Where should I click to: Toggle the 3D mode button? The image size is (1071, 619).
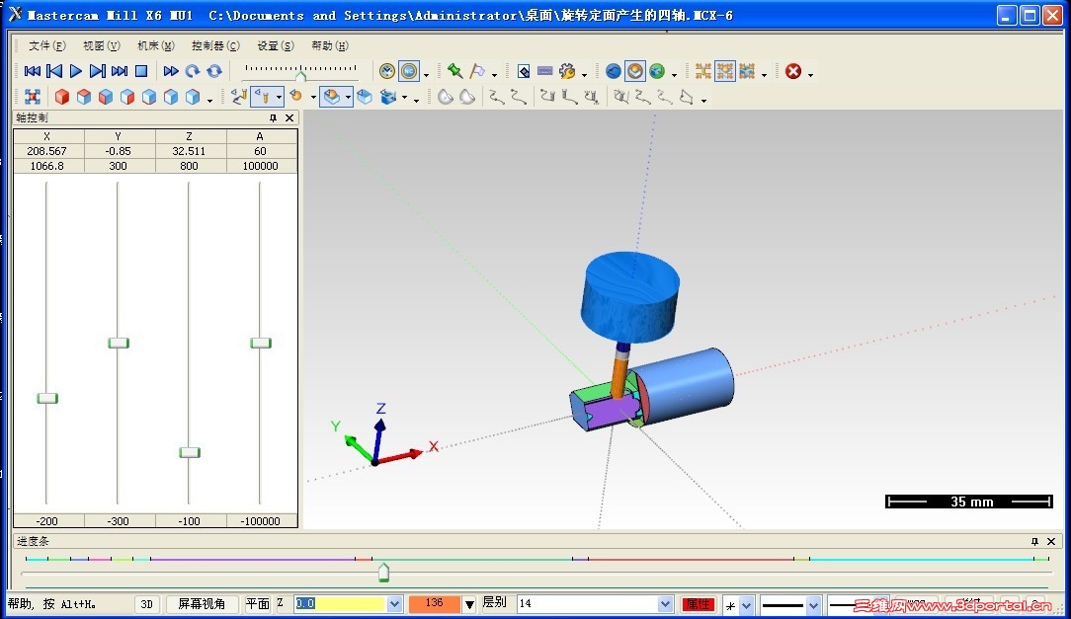[x=147, y=604]
